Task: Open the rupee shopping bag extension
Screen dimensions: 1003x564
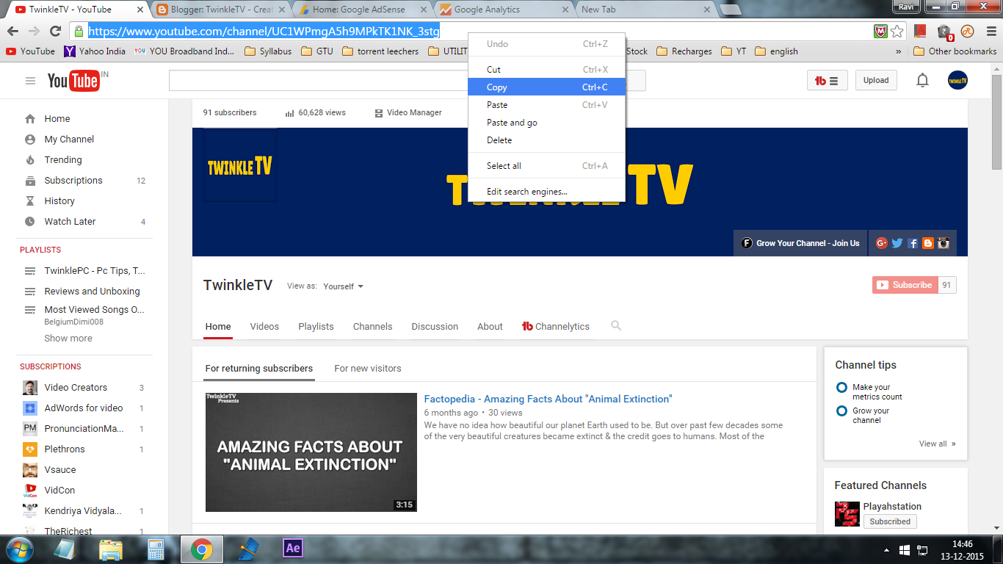Action: 944,32
